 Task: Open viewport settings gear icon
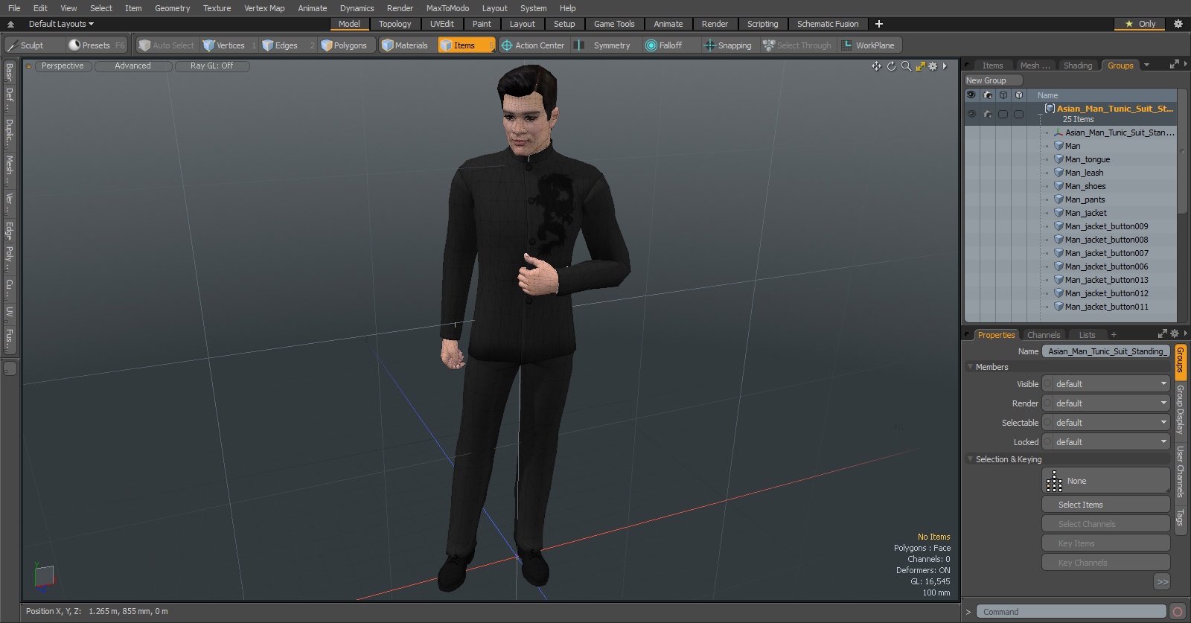[x=933, y=66]
